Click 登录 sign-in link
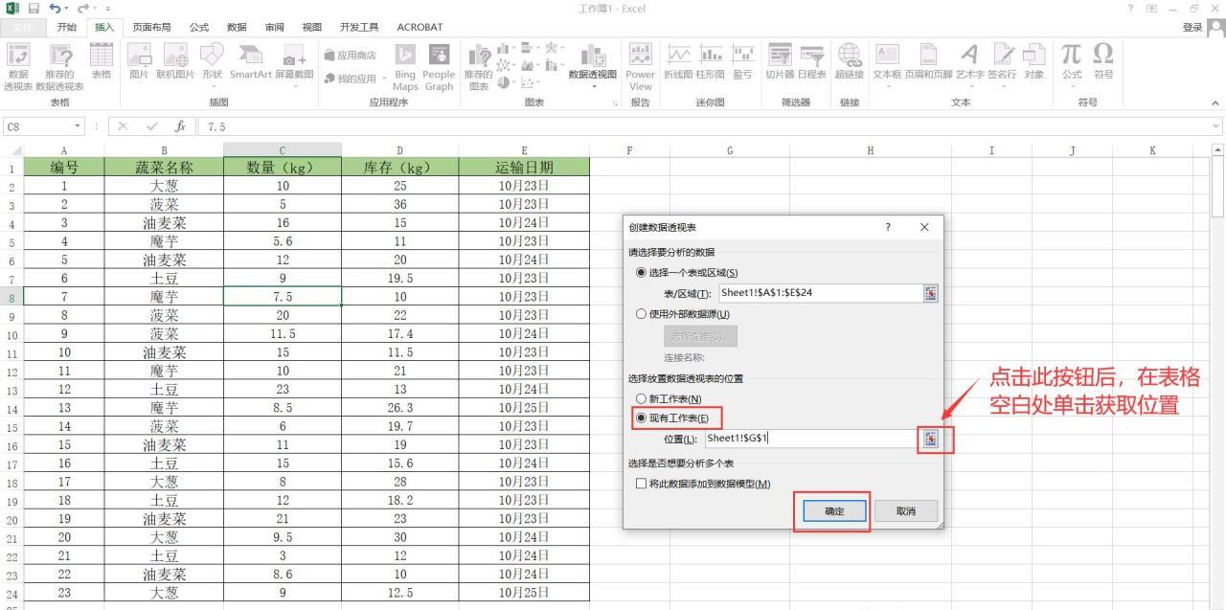The width and height of the screenshot is (1226, 610). click(x=1192, y=27)
